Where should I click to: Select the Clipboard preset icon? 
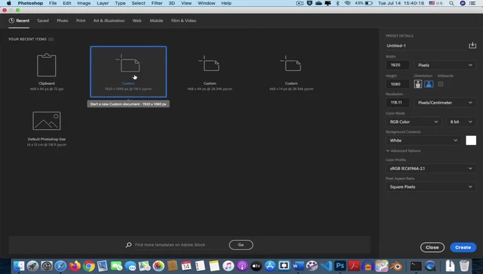46,65
